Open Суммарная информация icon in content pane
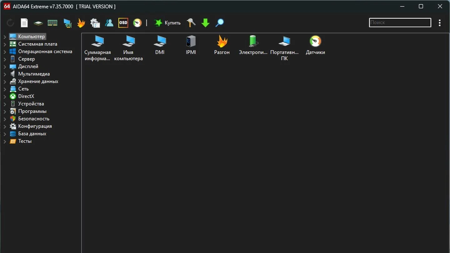Viewport: 450px width, 253px height. click(97, 48)
